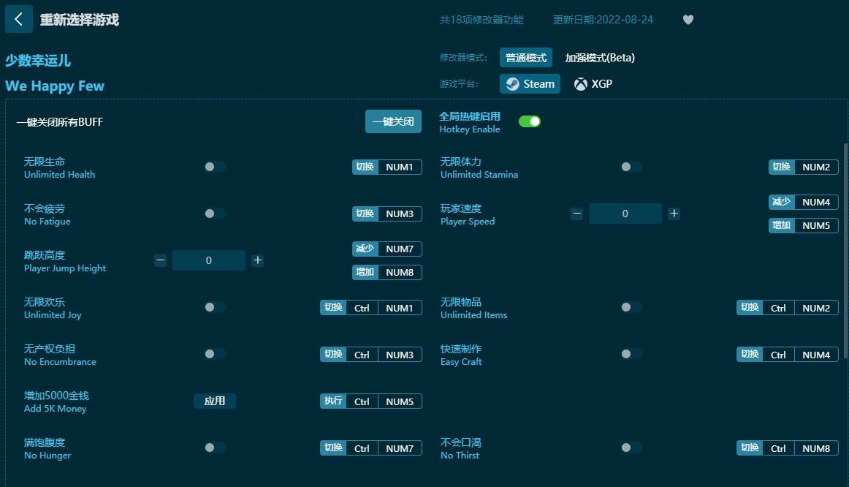
Task: Click NUM7 decrease hotkey for Jump Height
Action: (387, 249)
